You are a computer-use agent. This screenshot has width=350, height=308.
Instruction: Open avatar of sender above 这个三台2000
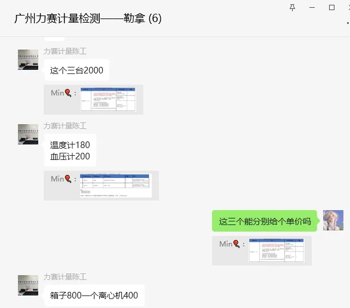click(x=28, y=60)
